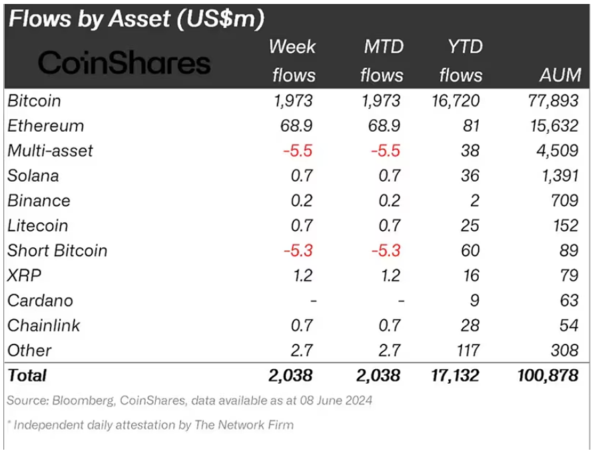This screenshot has height=453, width=592.
Task: Click the Chainlink row label
Action: [44, 325]
